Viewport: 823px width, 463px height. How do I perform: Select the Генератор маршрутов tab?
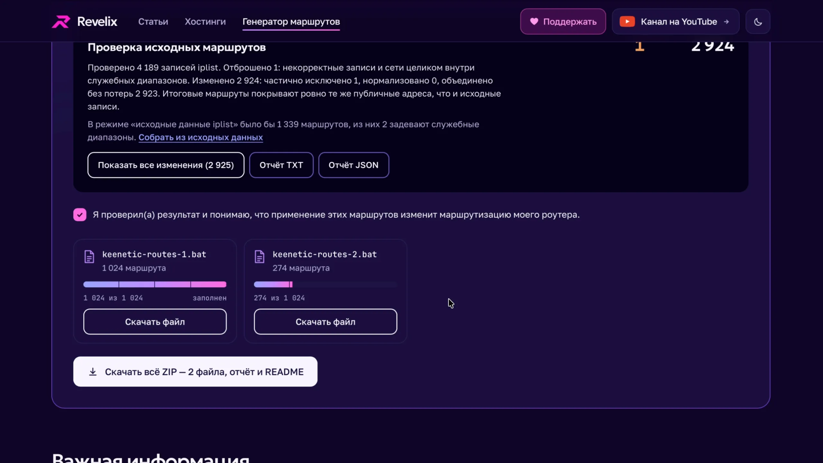click(x=291, y=22)
